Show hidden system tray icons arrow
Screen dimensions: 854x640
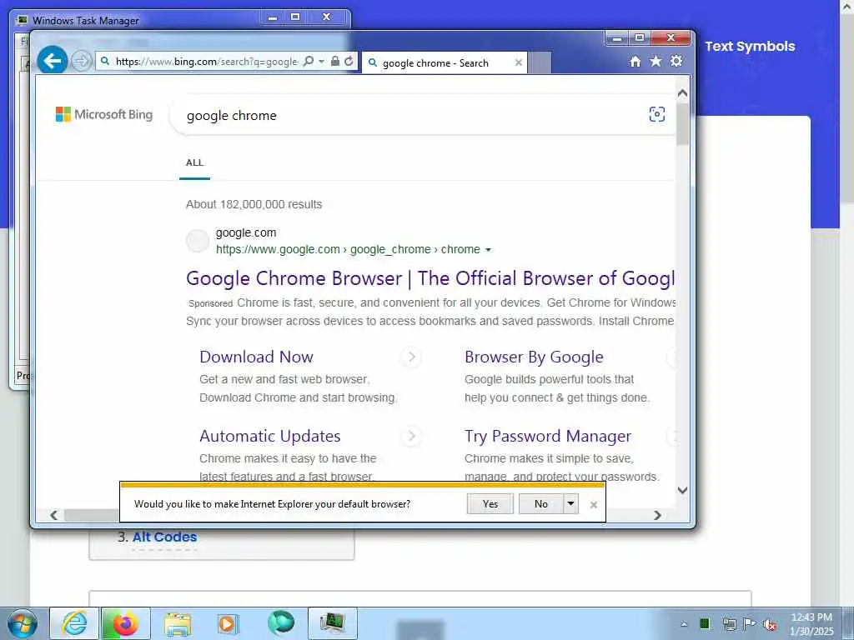click(x=684, y=624)
